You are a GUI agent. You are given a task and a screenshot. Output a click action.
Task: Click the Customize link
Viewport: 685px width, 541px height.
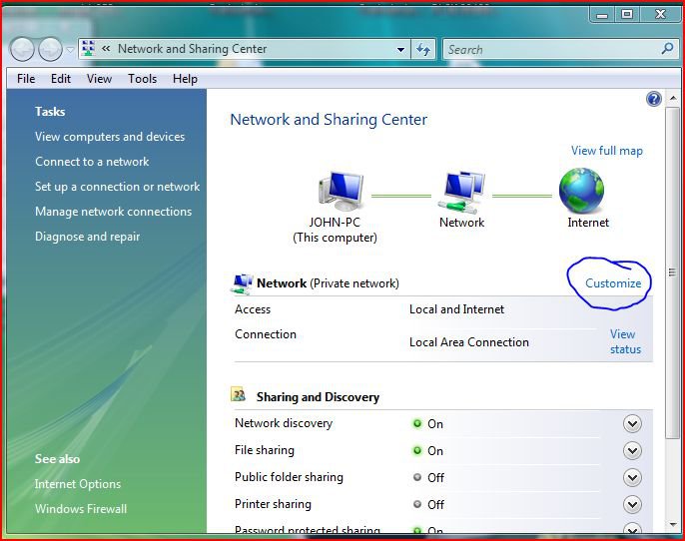click(x=613, y=283)
